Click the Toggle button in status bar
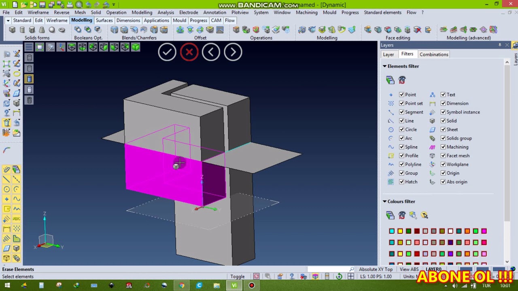The width and height of the screenshot is (518, 291). pos(238,276)
